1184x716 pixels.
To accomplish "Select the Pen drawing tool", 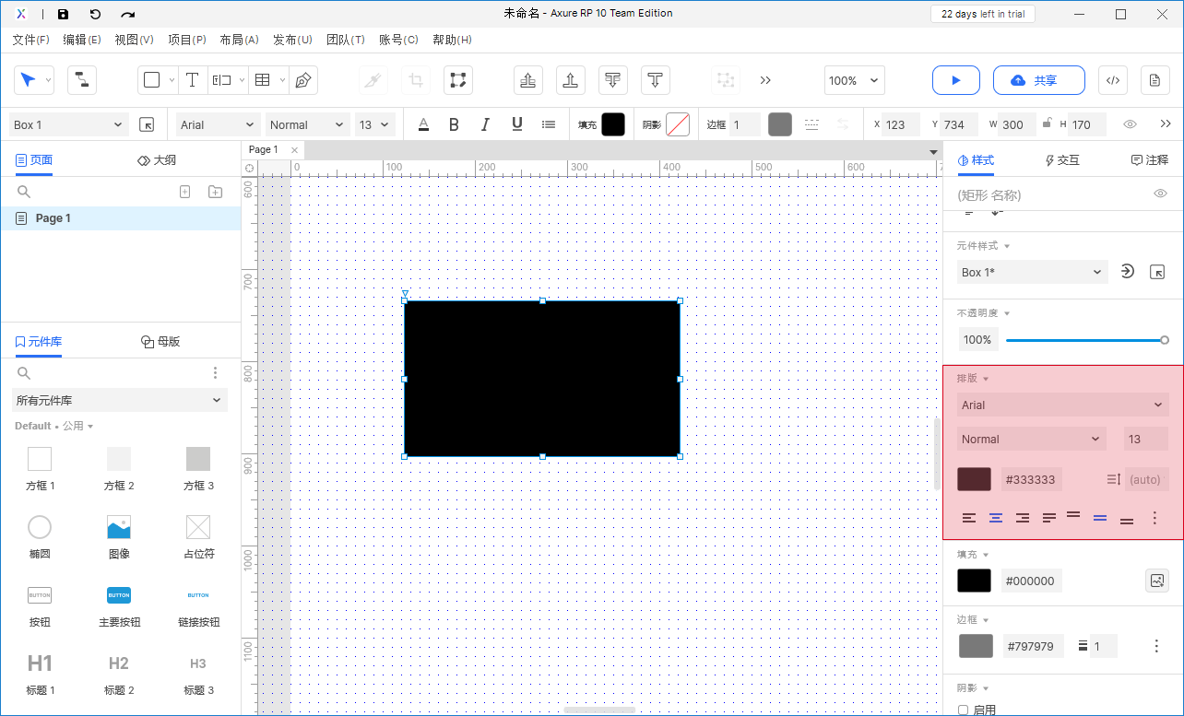I will pyautogui.click(x=302, y=80).
